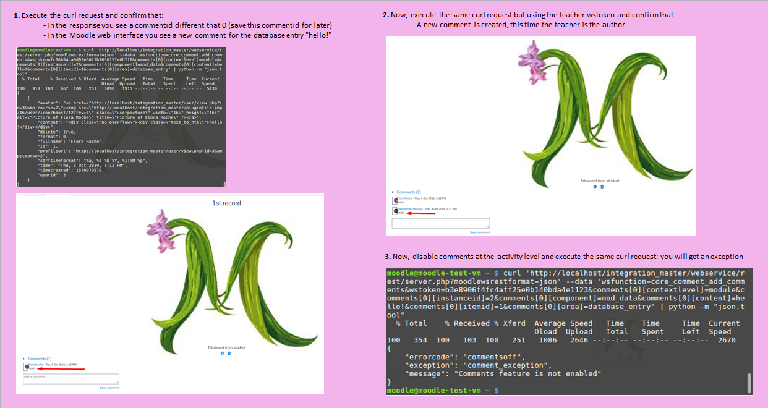Click Abdirahman Moseng's avatar picture
Image resolution: width=768 pixels, height=408 pixels.
coord(395,211)
